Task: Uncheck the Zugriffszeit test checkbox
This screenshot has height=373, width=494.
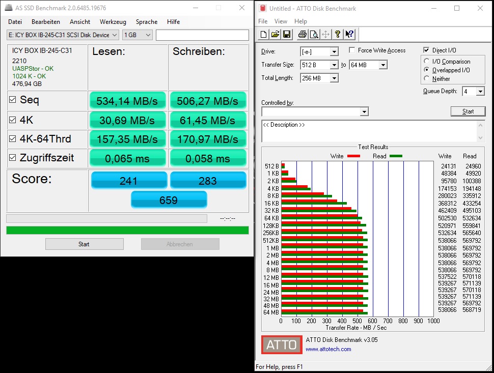Action: pos(13,157)
